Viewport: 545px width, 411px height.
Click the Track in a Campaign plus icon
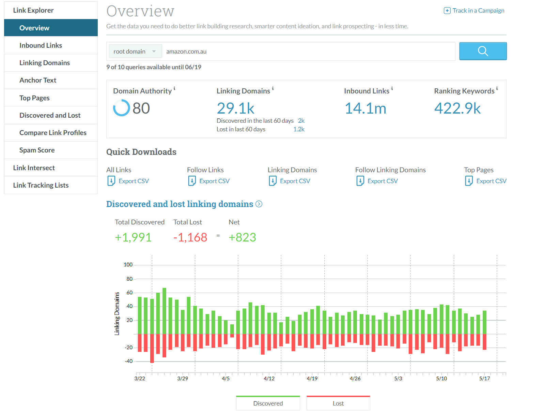447,11
